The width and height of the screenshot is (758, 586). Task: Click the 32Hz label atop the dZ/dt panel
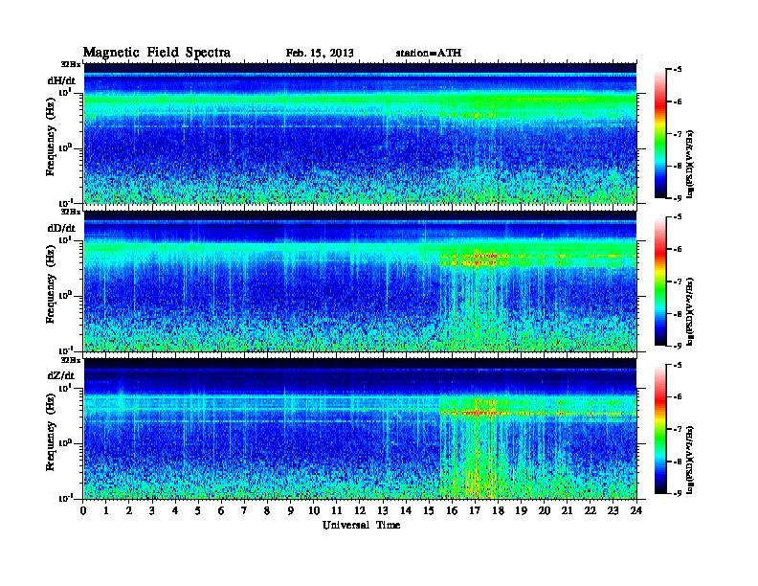pyautogui.click(x=71, y=360)
